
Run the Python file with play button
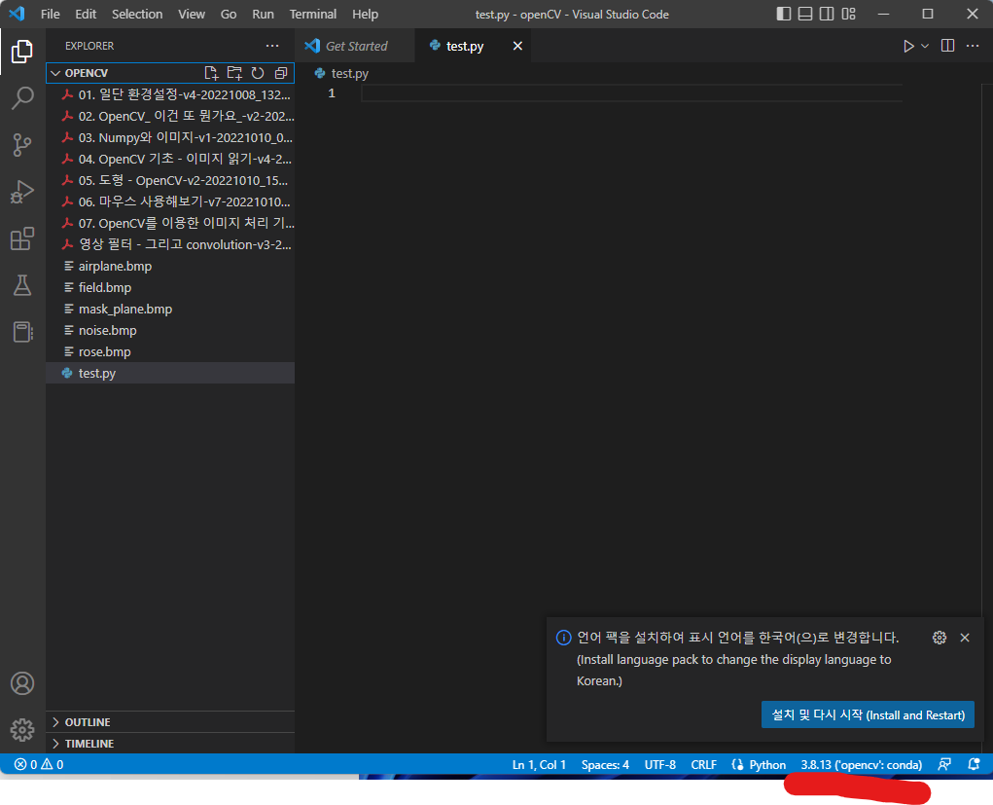pyautogui.click(x=908, y=46)
